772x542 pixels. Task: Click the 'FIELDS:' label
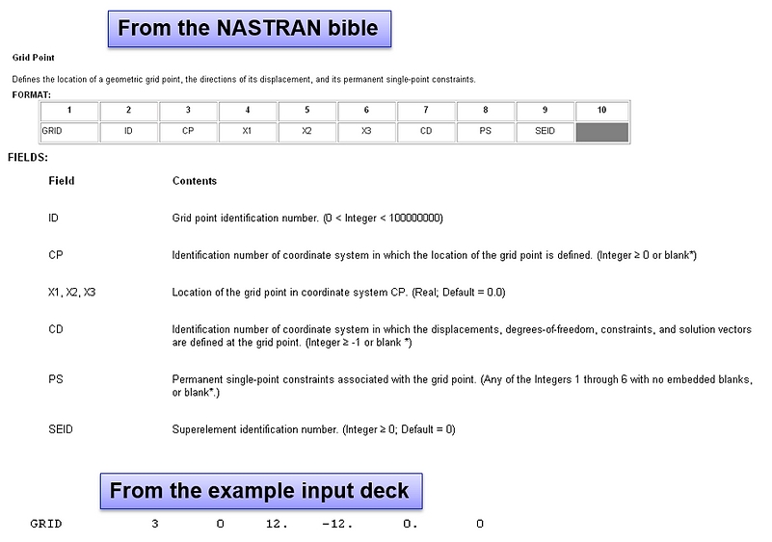(28, 158)
